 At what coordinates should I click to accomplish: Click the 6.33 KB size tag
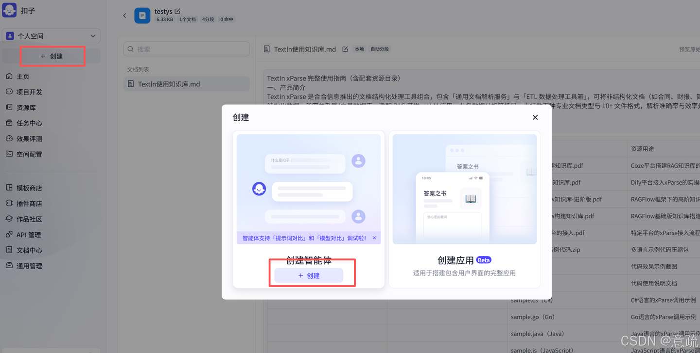(165, 19)
